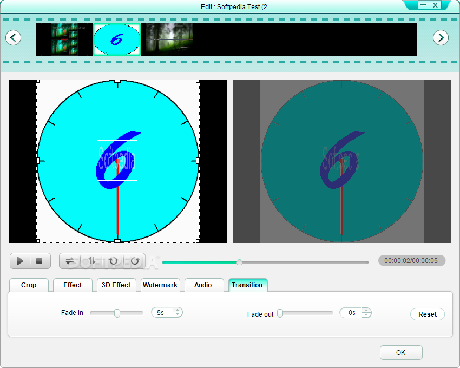Open the Crop tab

[x=29, y=285]
